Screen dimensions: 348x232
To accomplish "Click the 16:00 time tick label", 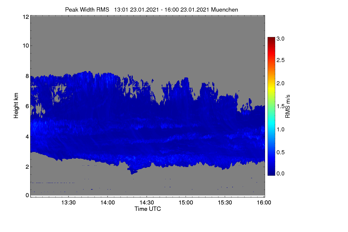I will pyautogui.click(x=264, y=202).
